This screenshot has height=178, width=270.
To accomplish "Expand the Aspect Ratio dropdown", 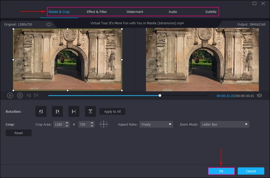I will pos(156,124).
